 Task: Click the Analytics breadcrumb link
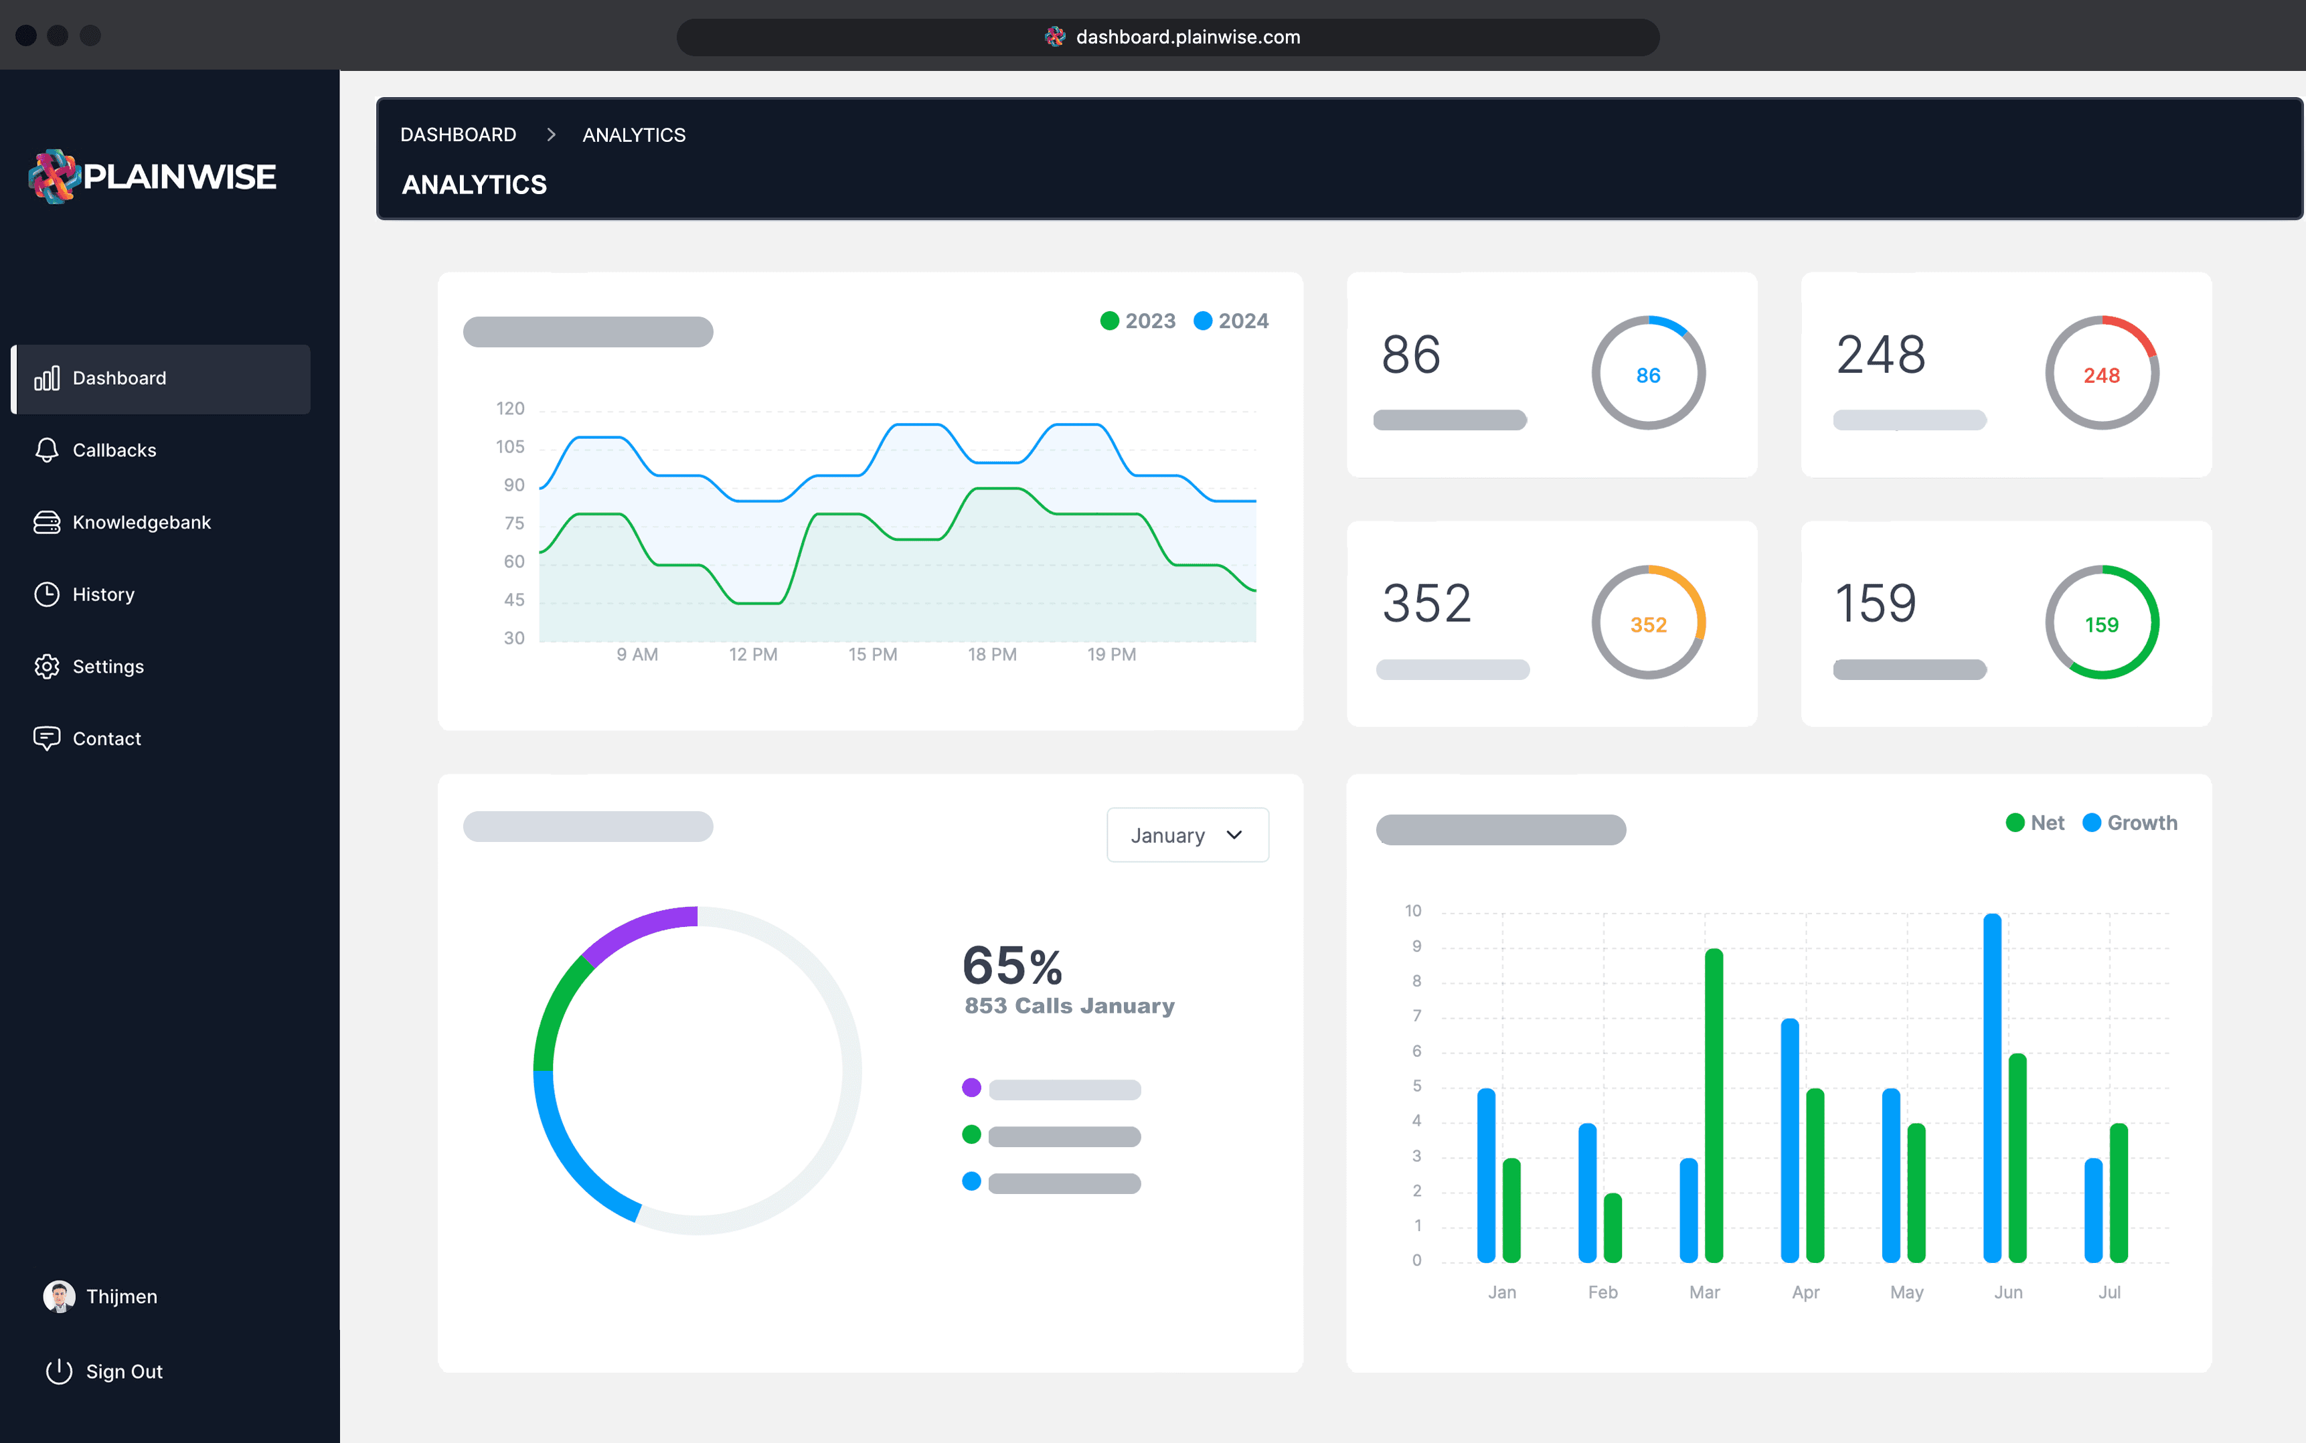coord(632,135)
